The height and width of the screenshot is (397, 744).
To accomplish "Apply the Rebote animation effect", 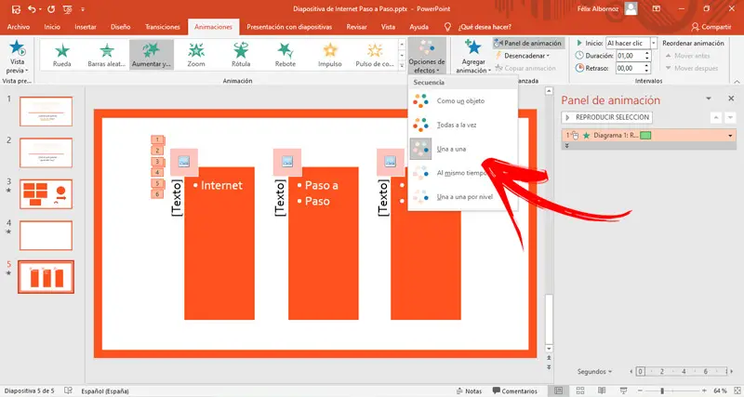I will [x=286, y=55].
